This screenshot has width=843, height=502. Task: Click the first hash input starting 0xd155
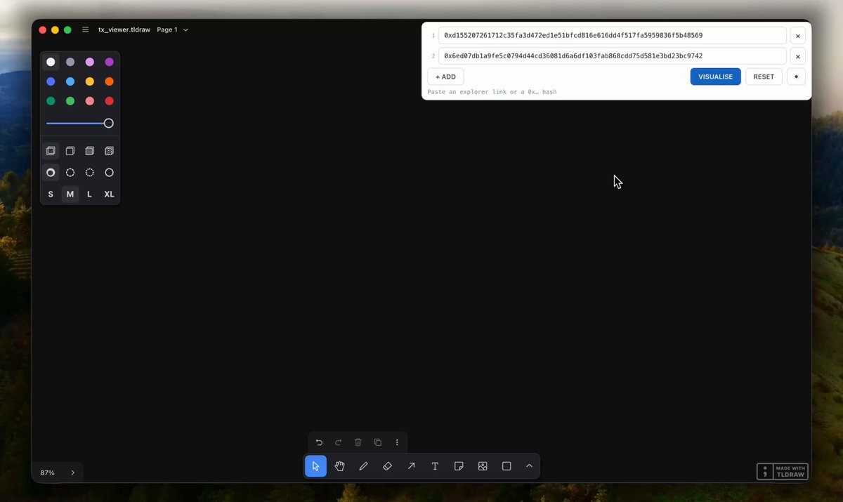coord(613,36)
